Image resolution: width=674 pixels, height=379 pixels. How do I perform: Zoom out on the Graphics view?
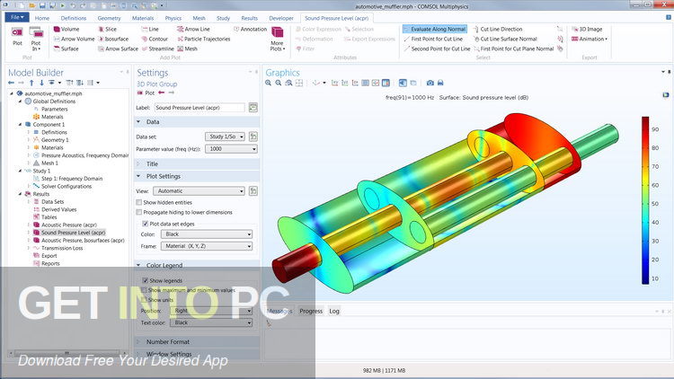point(279,83)
